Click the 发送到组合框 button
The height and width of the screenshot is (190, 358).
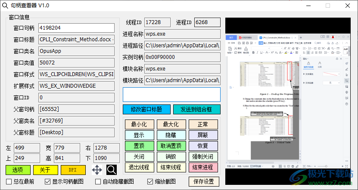click(x=197, y=109)
